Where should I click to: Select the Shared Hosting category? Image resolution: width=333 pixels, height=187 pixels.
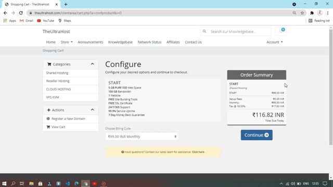pos(71,73)
